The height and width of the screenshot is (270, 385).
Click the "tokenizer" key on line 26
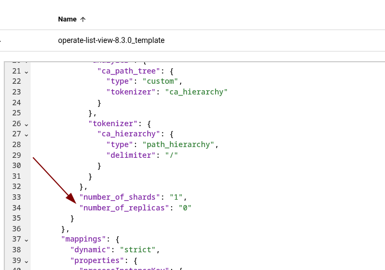[x=113, y=123]
